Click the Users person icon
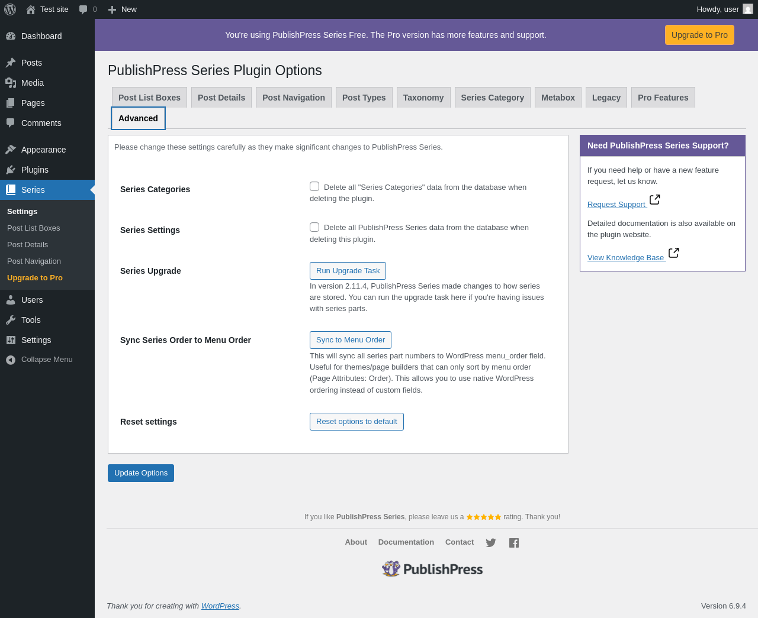758x618 pixels. [11, 300]
